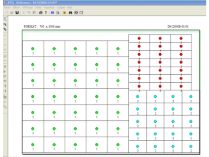The height and width of the screenshot is (157, 209).
Task: Select the top-left green dot cell labeled 1
Action: pos(33,49)
